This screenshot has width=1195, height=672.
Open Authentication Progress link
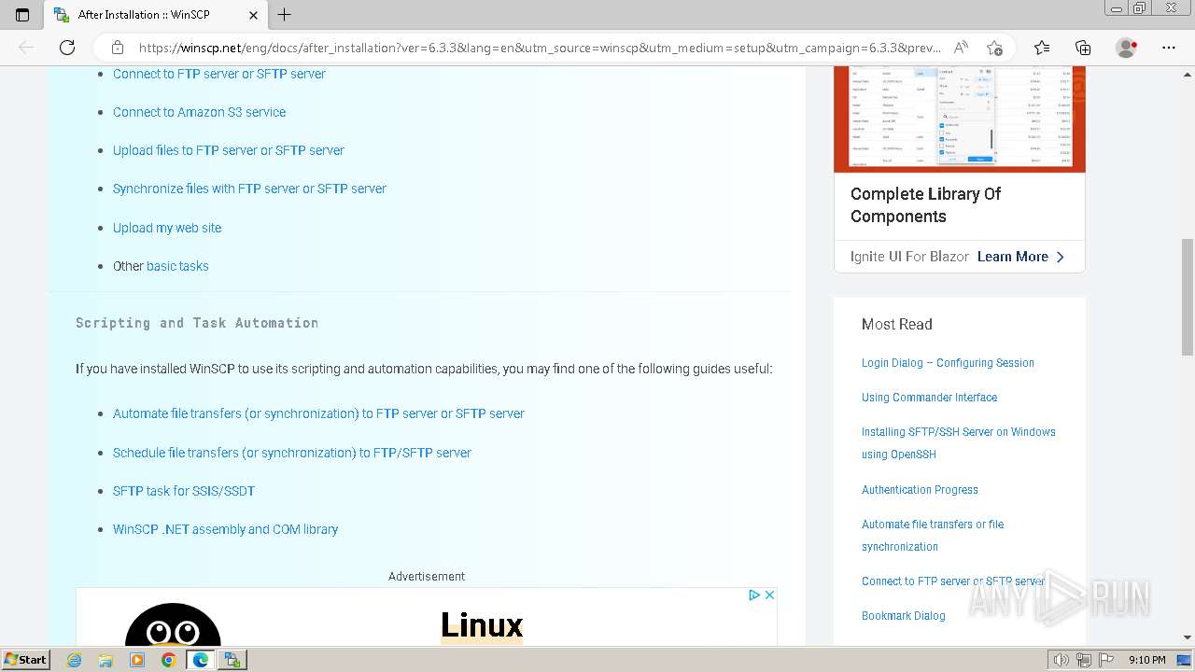[x=920, y=490]
